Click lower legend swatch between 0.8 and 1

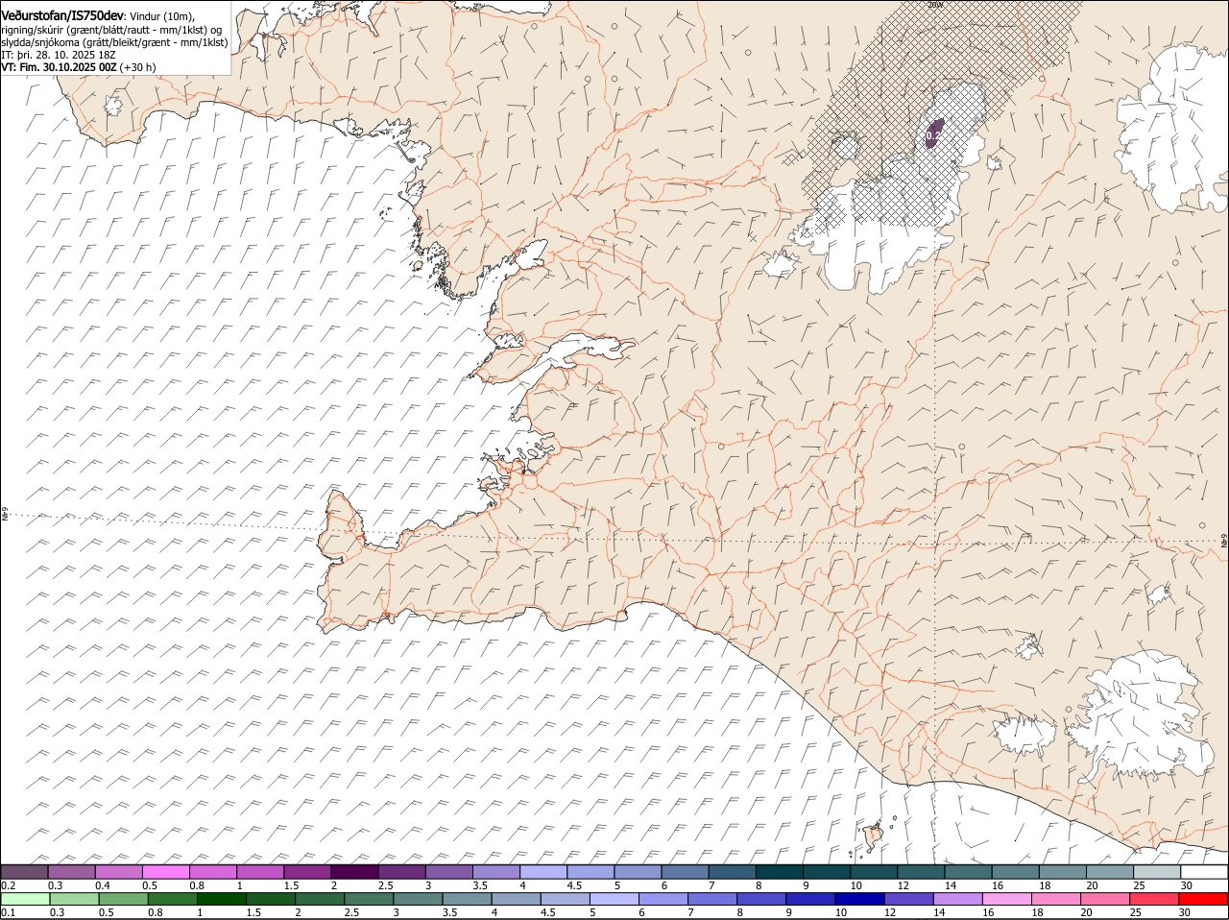point(172,899)
